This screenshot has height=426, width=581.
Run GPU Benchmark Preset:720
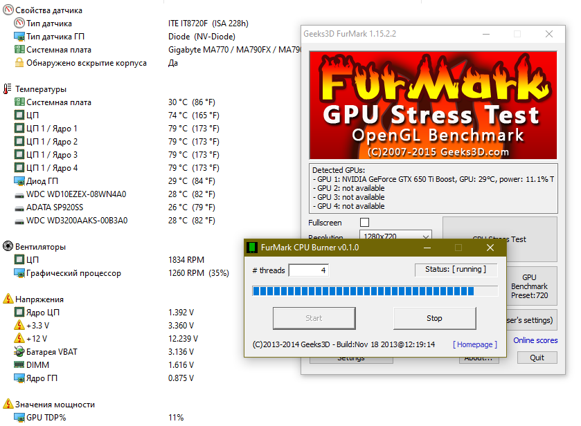531,286
